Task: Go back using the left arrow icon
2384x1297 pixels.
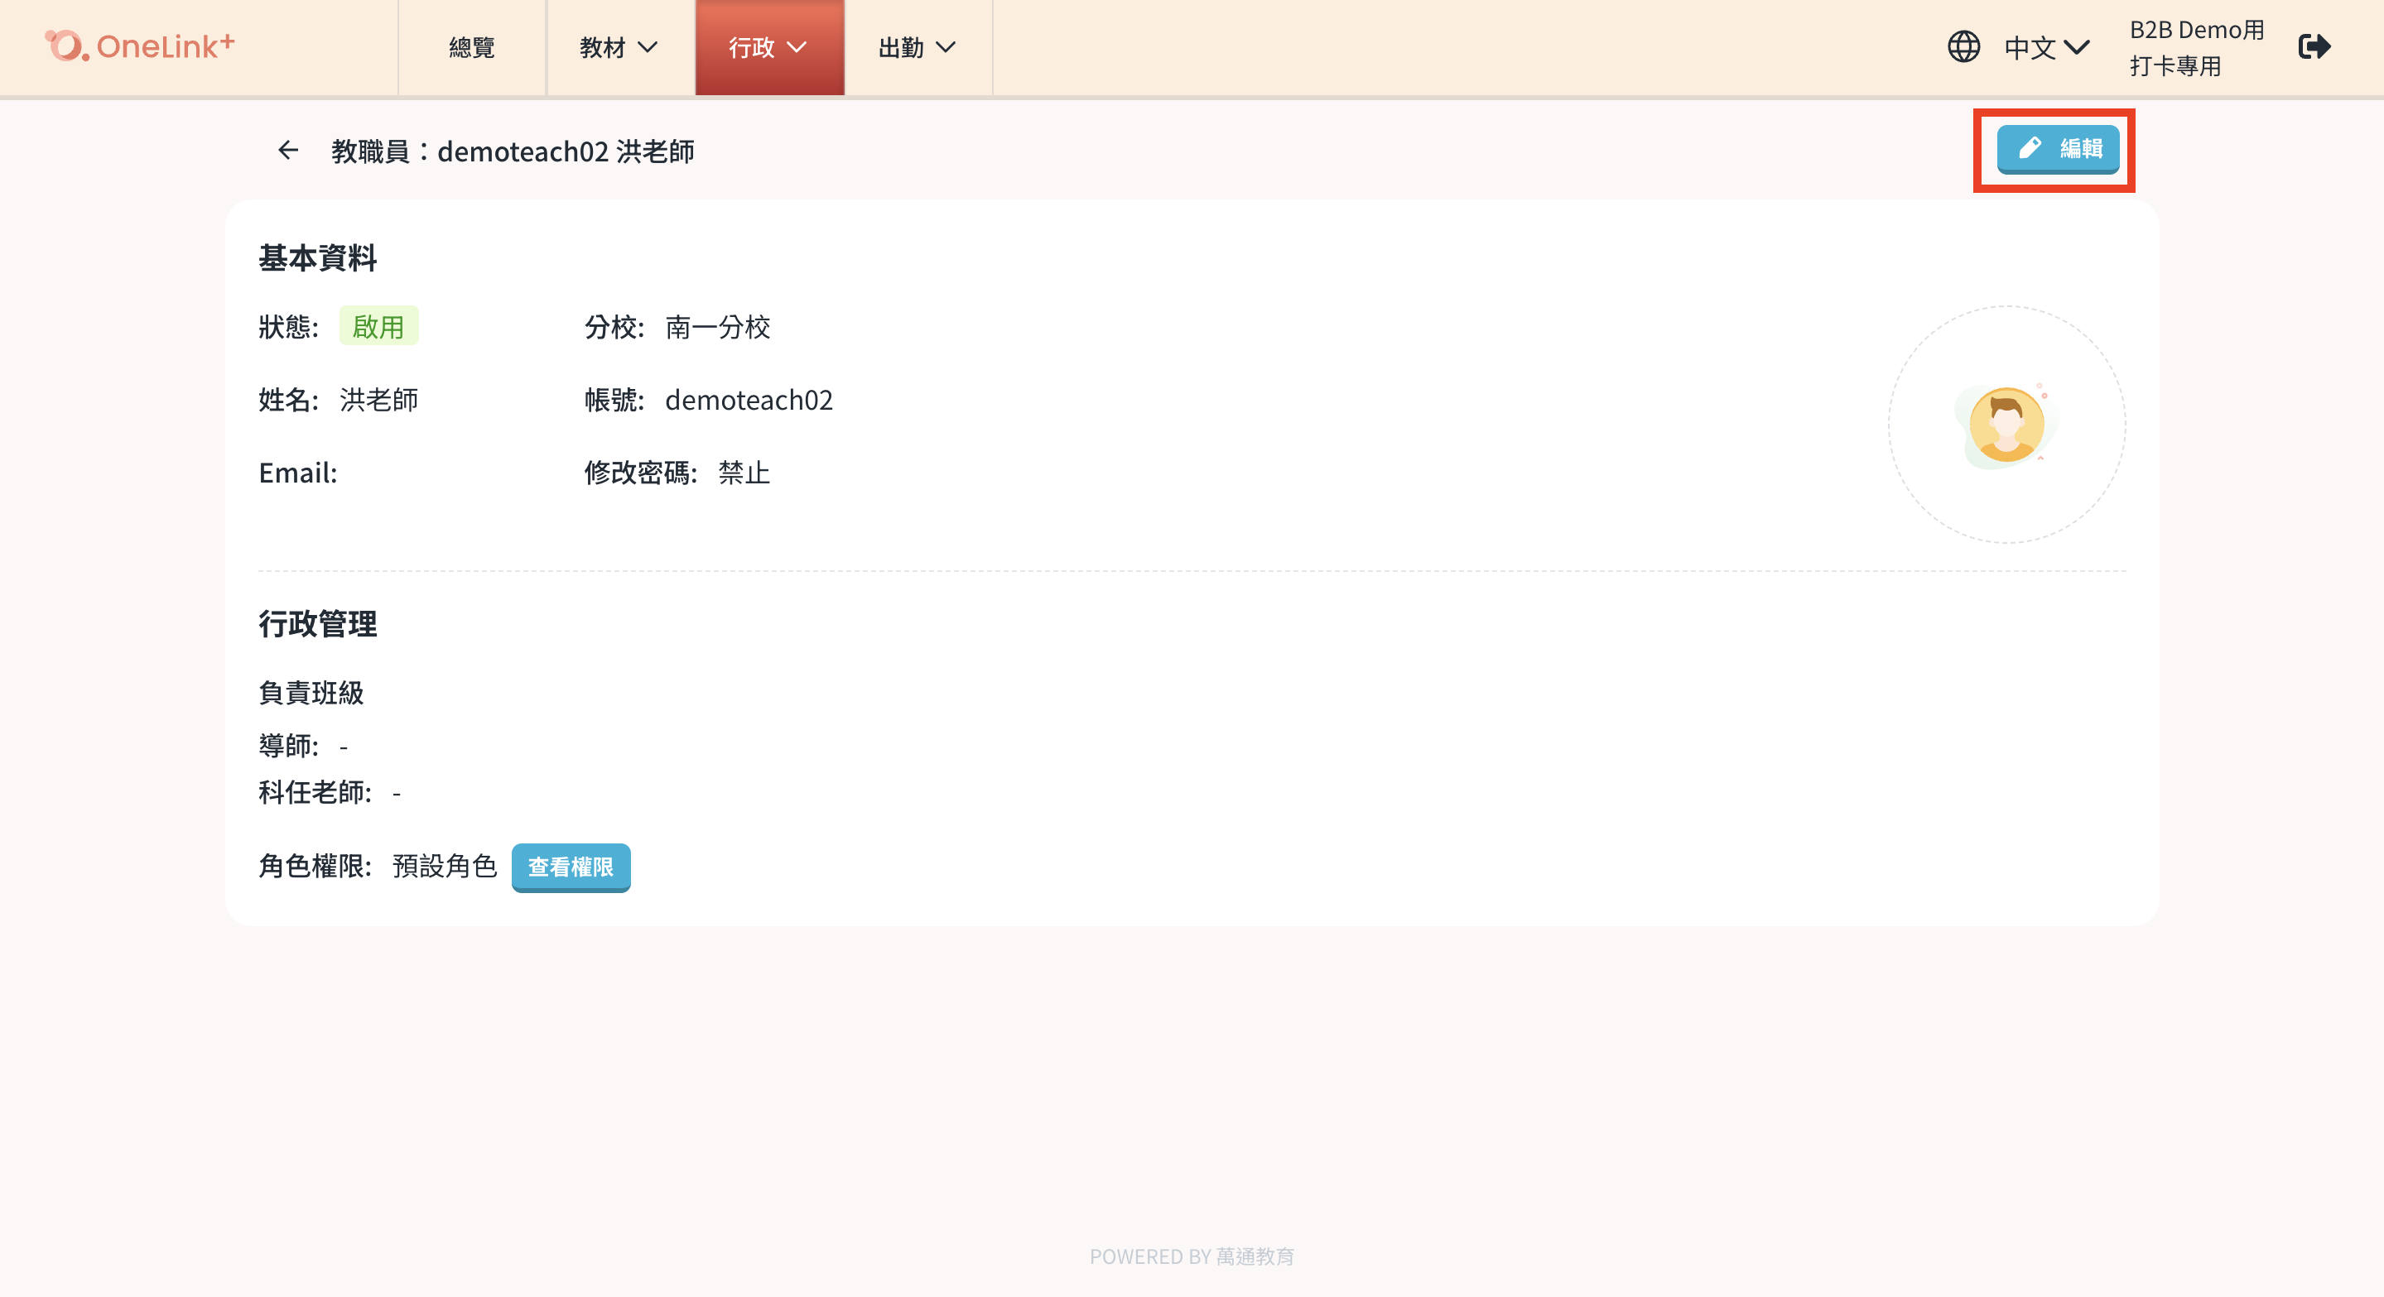Action: tap(288, 150)
